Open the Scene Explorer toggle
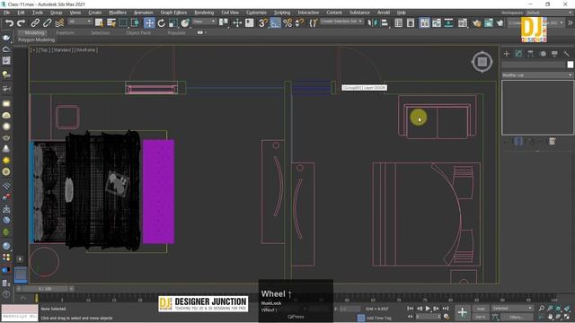 399,23
